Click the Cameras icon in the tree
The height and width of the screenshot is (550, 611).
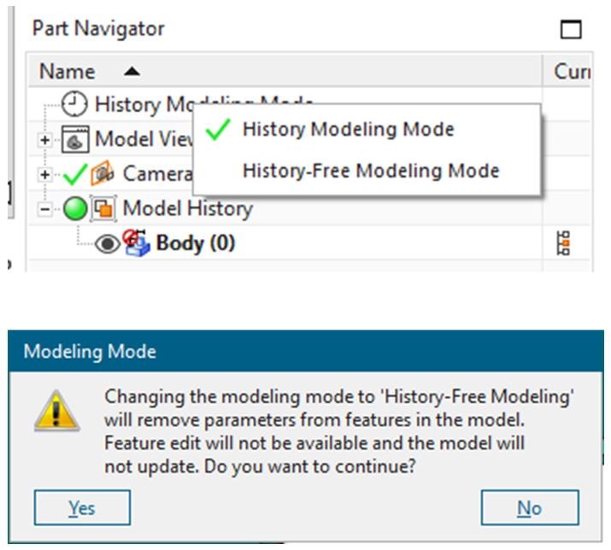pos(103,173)
